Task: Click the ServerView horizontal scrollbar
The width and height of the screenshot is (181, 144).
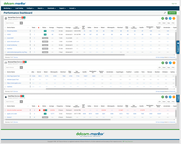Action: tap(65, 55)
